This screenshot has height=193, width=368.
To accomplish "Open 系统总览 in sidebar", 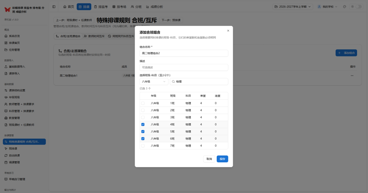I will point(24,36).
